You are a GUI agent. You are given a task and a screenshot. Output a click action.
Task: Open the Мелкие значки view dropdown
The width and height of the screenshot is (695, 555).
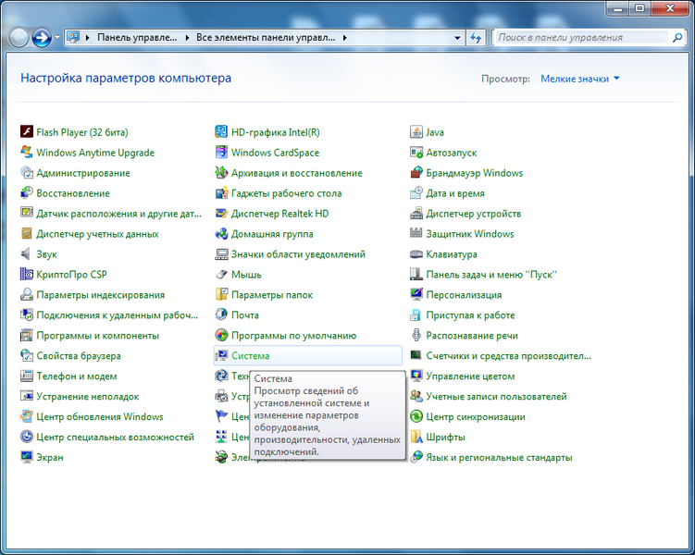(579, 79)
